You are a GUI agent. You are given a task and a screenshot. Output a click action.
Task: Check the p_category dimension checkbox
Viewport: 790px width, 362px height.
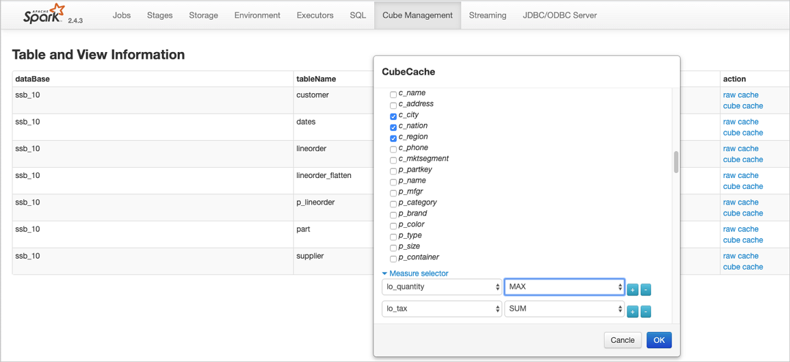pyautogui.click(x=393, y=204)
